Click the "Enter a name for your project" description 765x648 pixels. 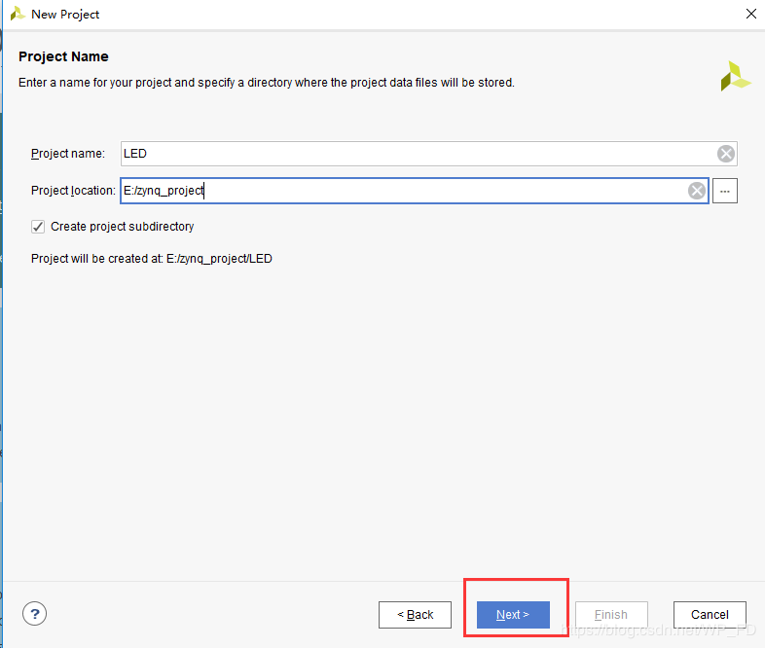(x=266, y=83)
